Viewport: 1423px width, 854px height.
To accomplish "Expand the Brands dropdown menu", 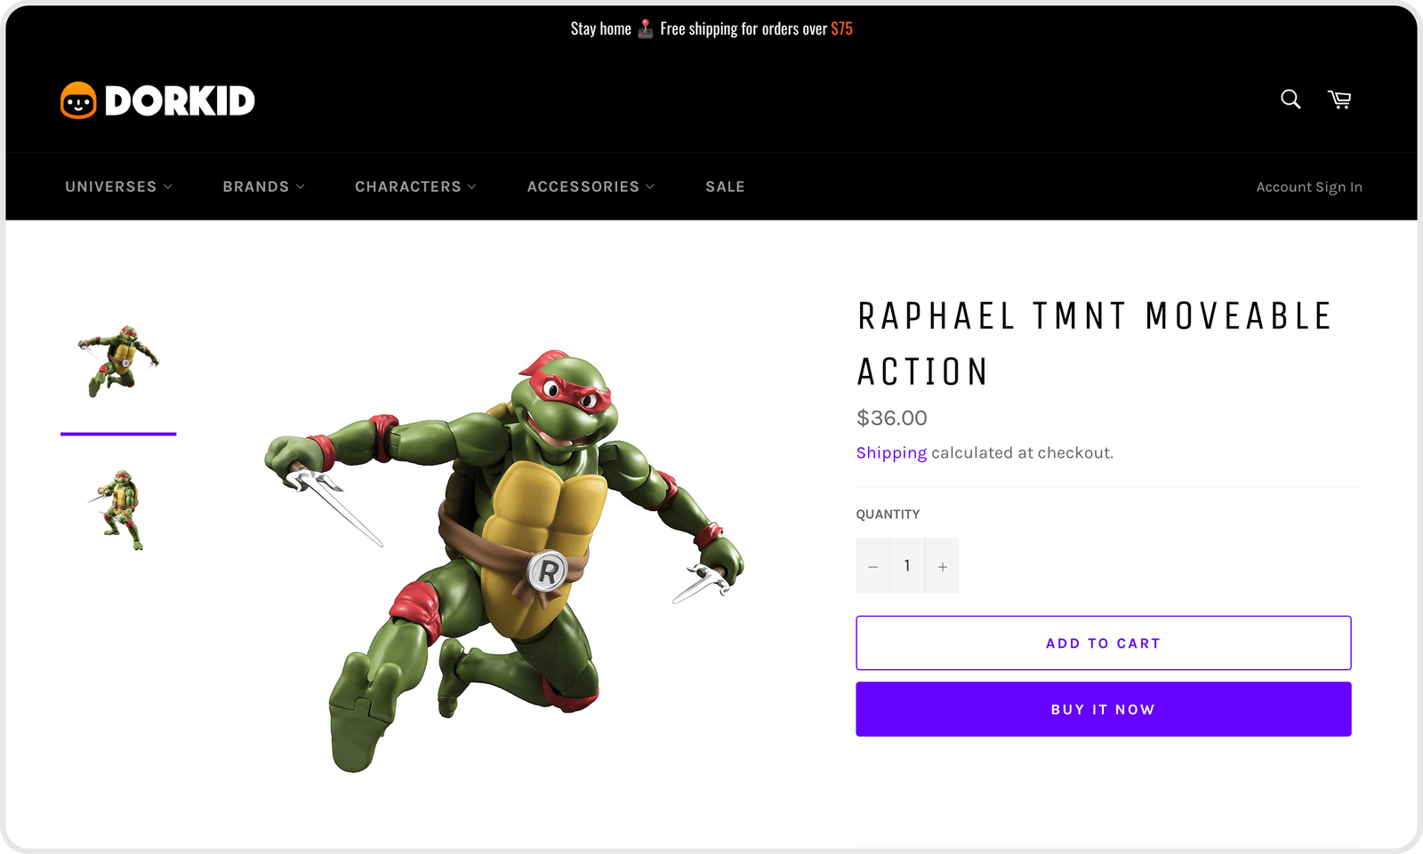I will pyautogui.click(x=263, y=187).
